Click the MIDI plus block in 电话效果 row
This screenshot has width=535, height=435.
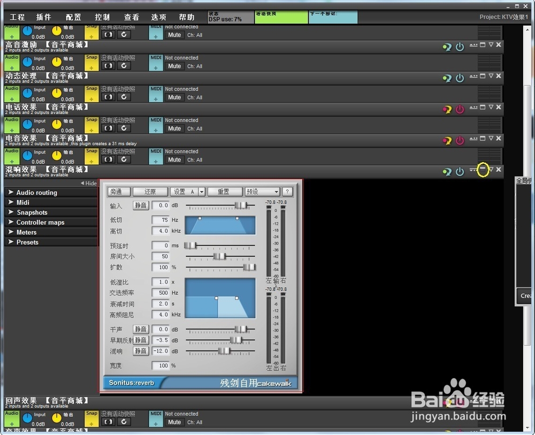(x=156, y=125)
